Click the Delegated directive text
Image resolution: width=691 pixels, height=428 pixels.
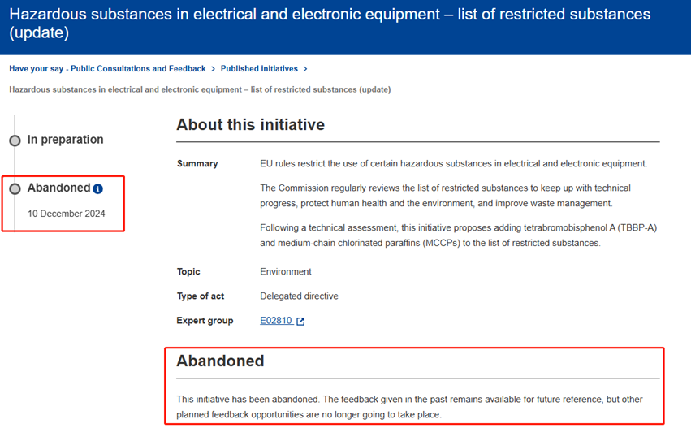tap(299, 296)
